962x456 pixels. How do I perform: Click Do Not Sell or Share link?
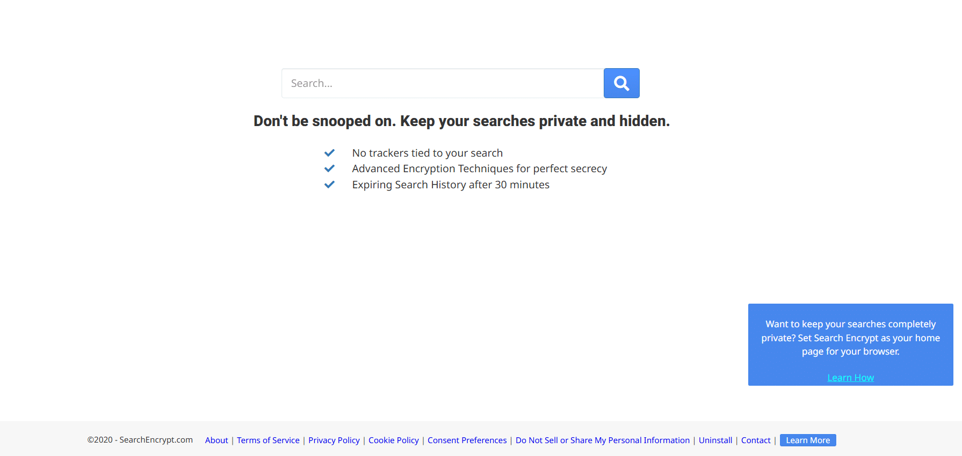[603, 440]
